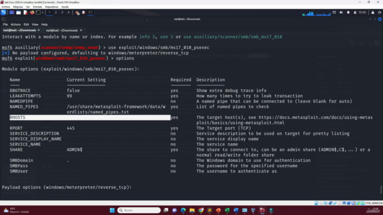Click the display/network panel icon
Screen dimensions: 383x215
[334, 13]
